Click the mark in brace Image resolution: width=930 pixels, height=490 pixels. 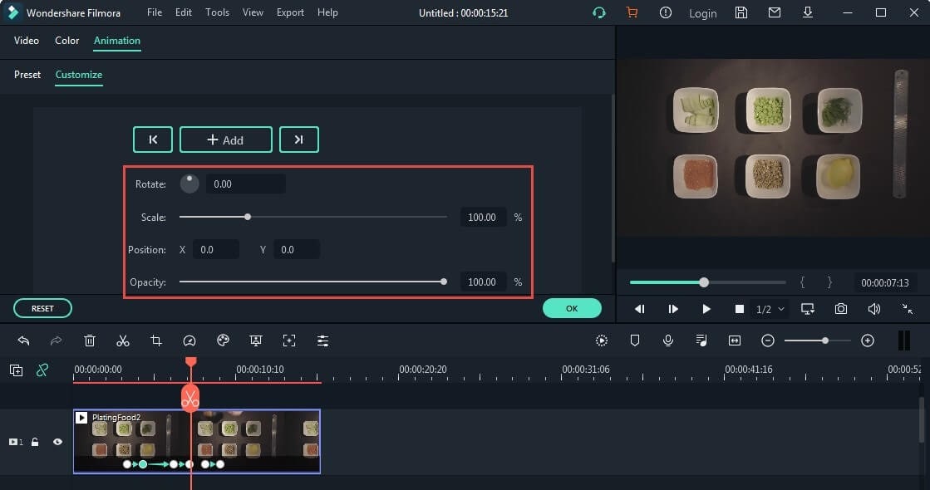click(x=802, y=282)
